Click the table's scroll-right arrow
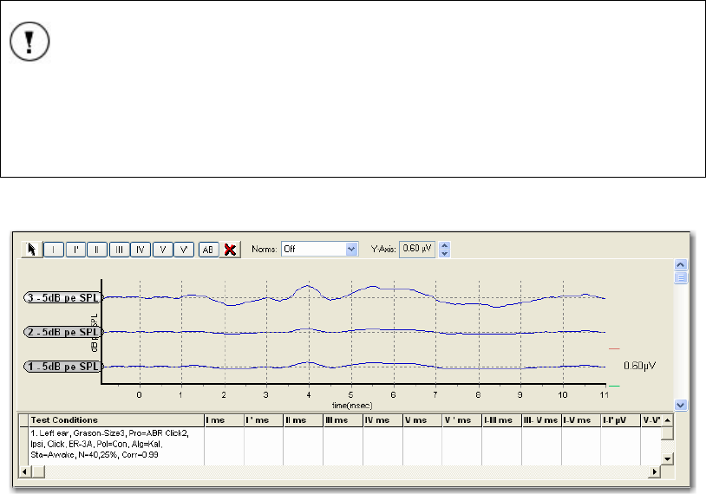706x494 pixels. tap(655, 472)
